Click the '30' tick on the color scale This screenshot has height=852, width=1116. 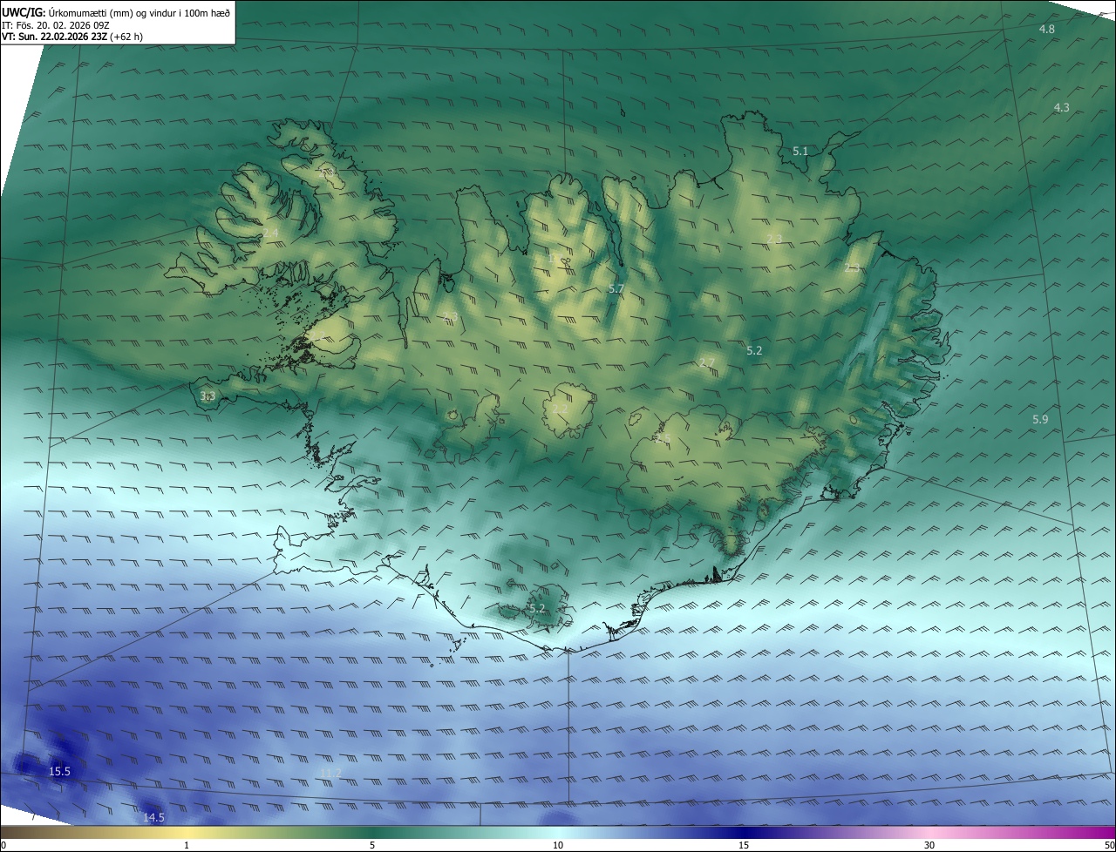929,845
